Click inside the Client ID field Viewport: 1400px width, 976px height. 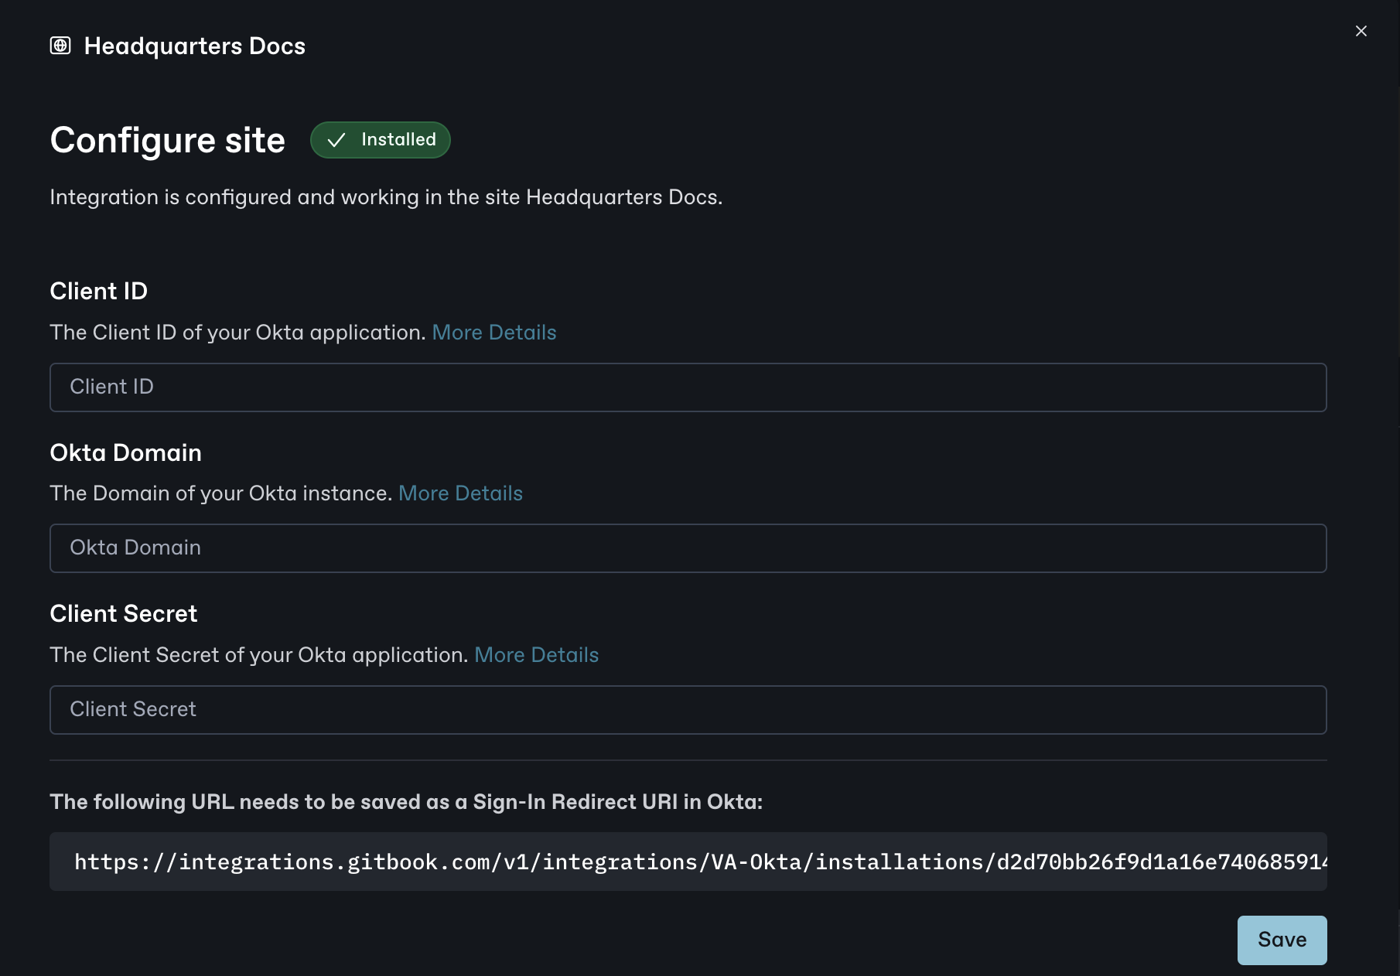click(688, 387)
